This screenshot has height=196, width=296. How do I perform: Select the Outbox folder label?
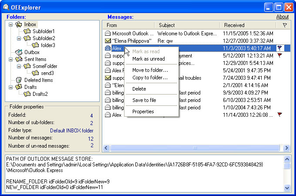(32, 52)
